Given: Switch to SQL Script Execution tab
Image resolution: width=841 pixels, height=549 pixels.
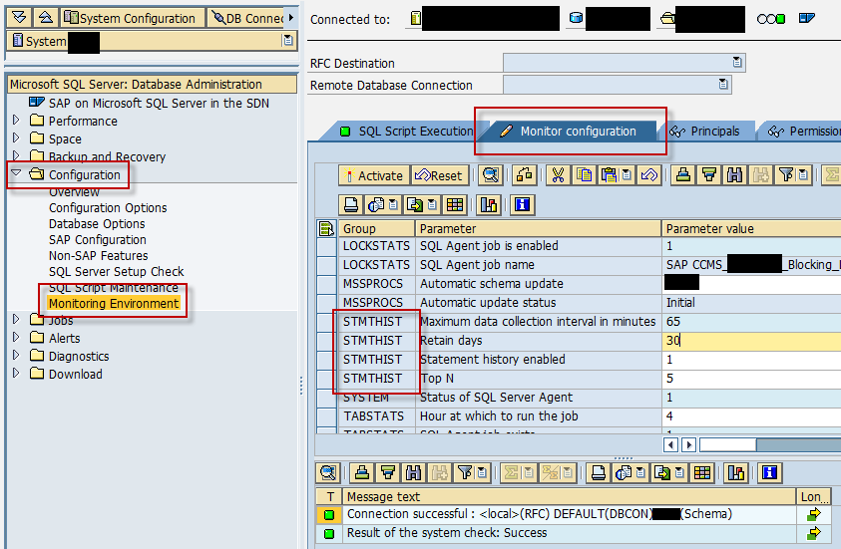Looking at the screenshot, I should tap(407, 132).
